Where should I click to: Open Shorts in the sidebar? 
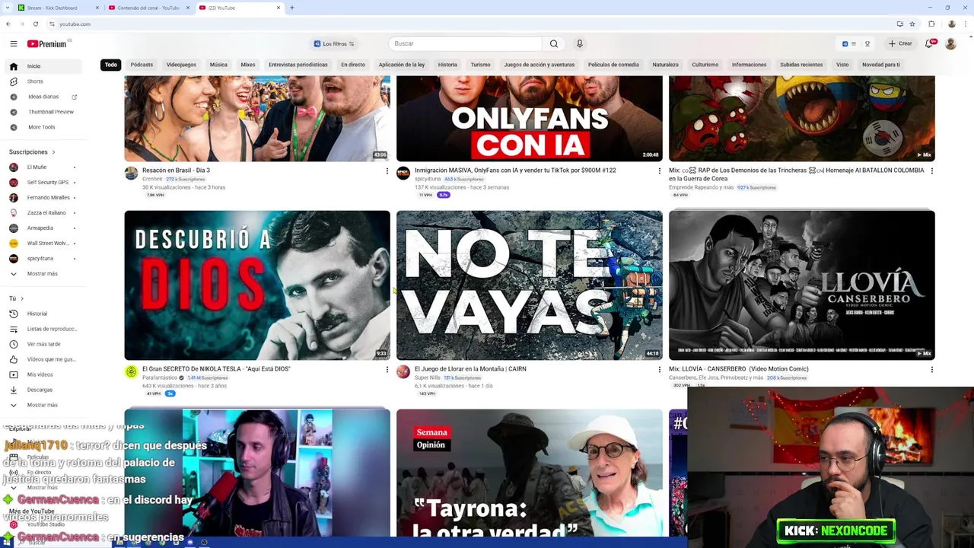[44, 81]
